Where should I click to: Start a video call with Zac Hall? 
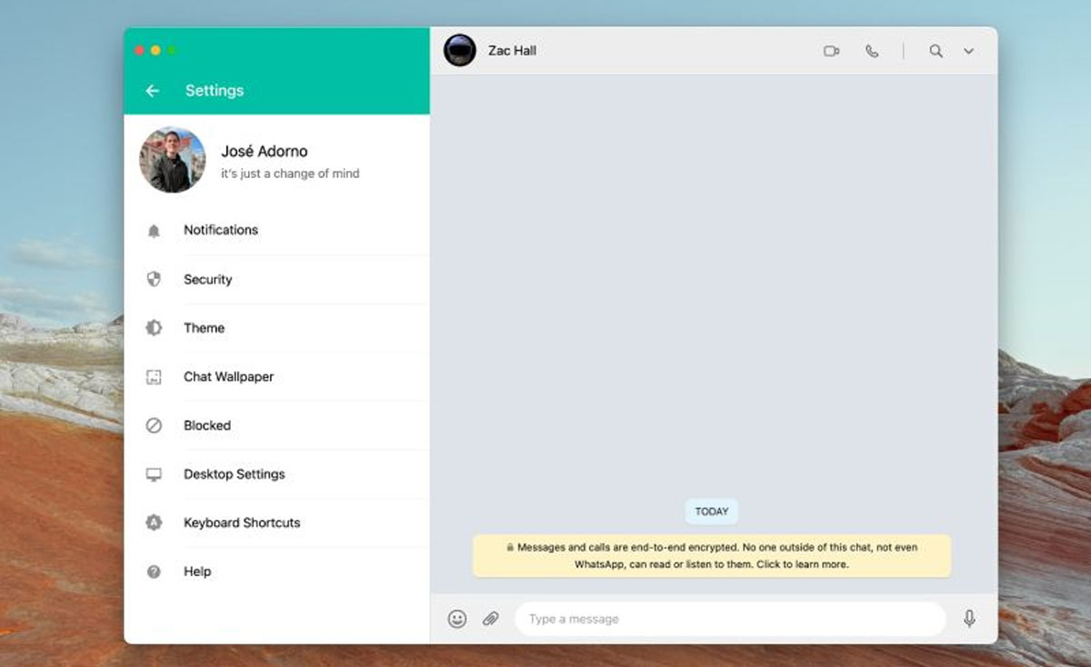831,52
